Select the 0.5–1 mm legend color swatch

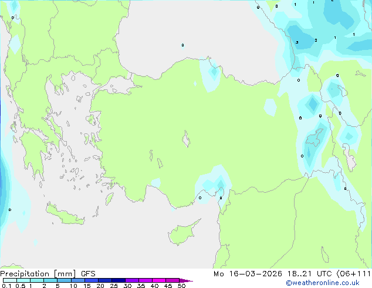pyautogui.click(x=23, y=280)
